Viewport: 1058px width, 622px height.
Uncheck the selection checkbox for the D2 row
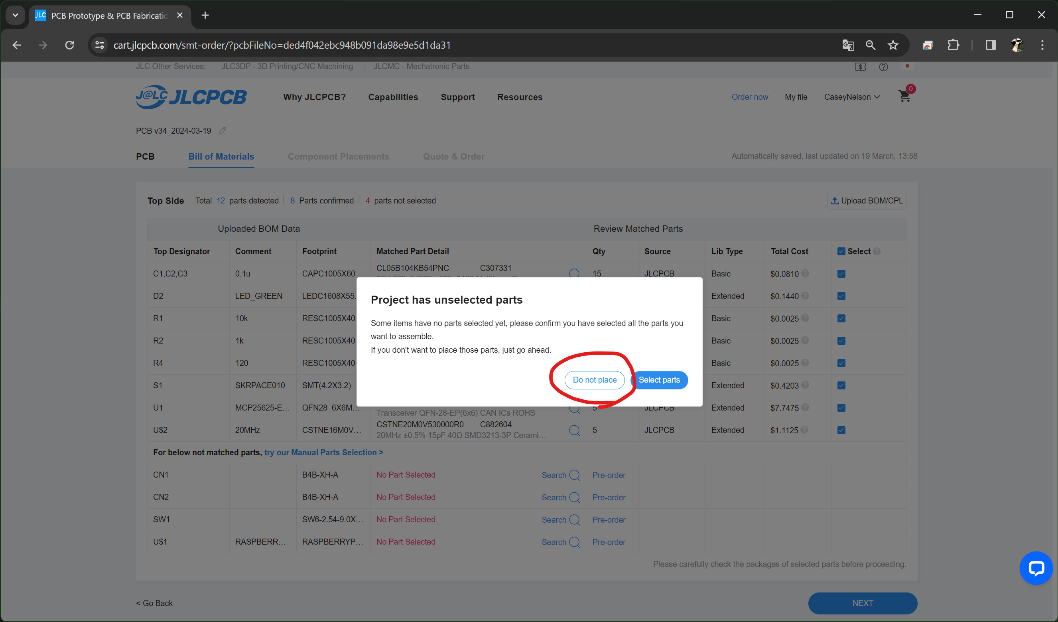[x=841, y=296]
